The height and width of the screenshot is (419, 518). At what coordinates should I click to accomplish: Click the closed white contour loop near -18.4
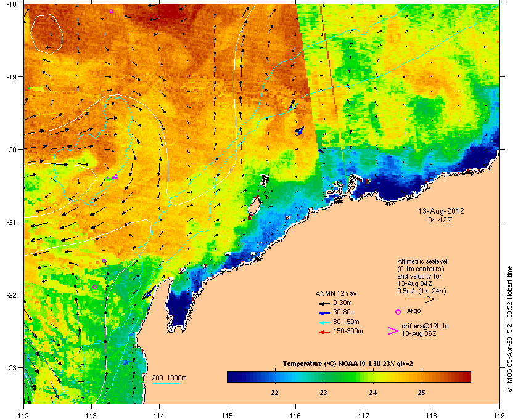coord(47,34)
